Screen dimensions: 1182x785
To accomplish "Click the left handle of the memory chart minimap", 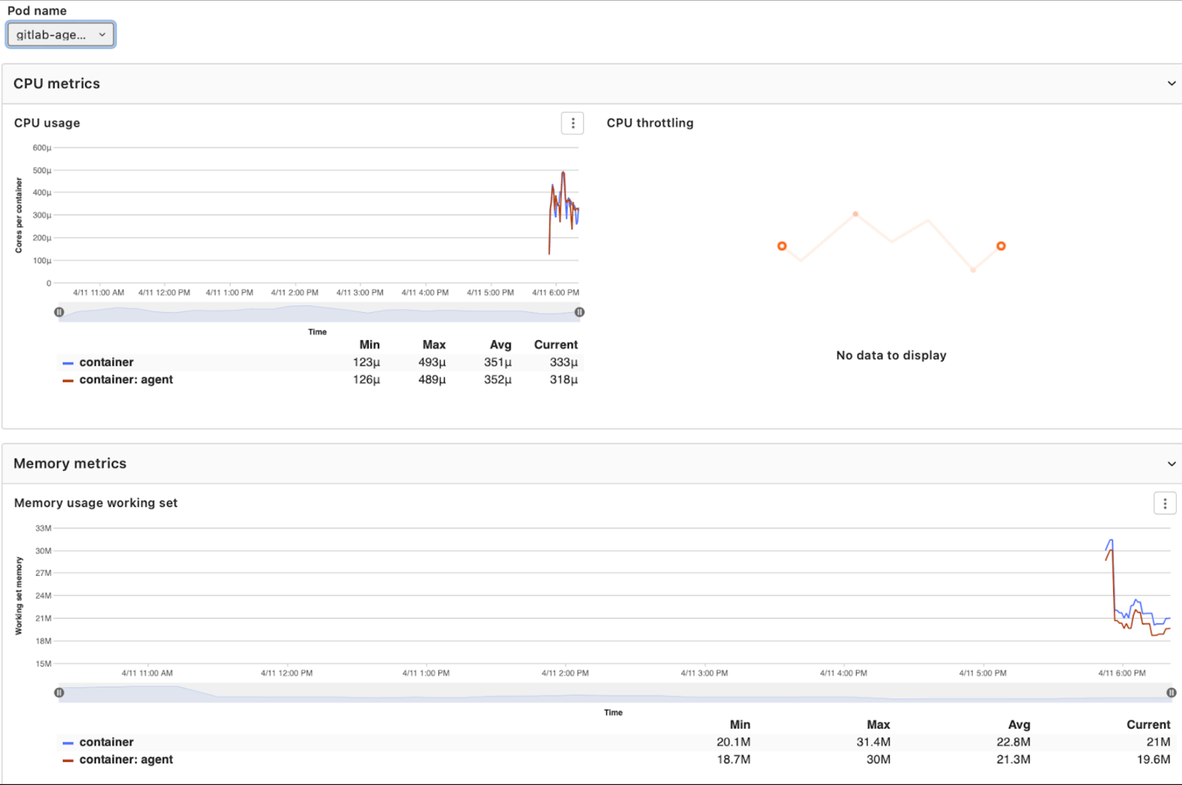I will 59,692.
